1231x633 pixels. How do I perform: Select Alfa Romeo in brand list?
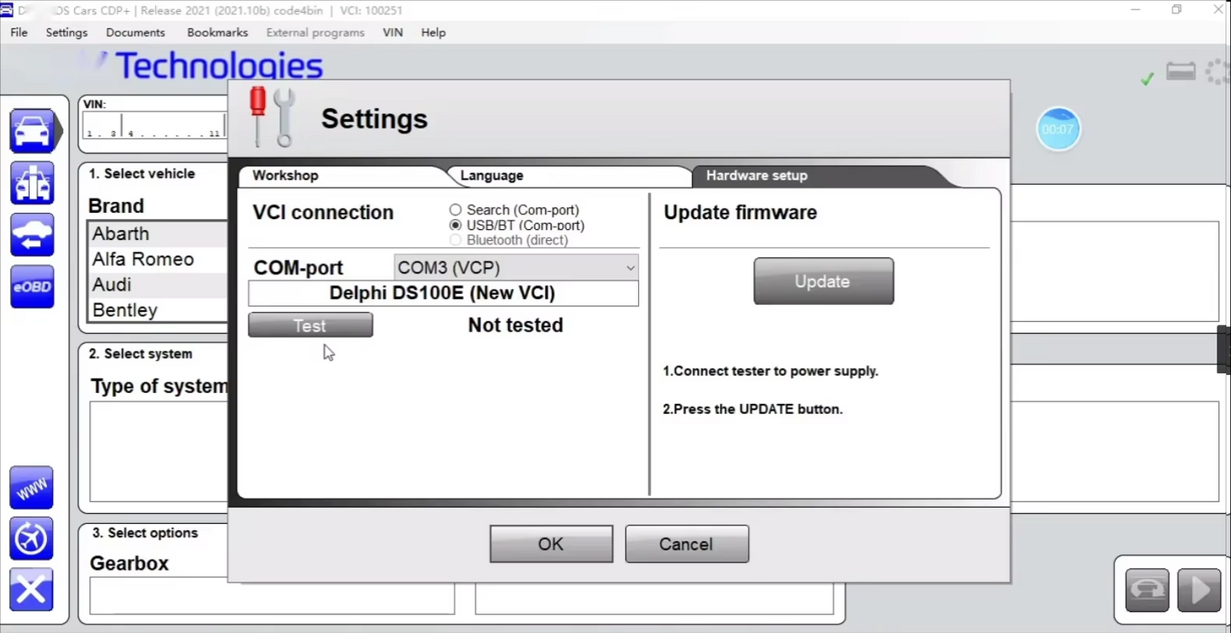point(158,259)
